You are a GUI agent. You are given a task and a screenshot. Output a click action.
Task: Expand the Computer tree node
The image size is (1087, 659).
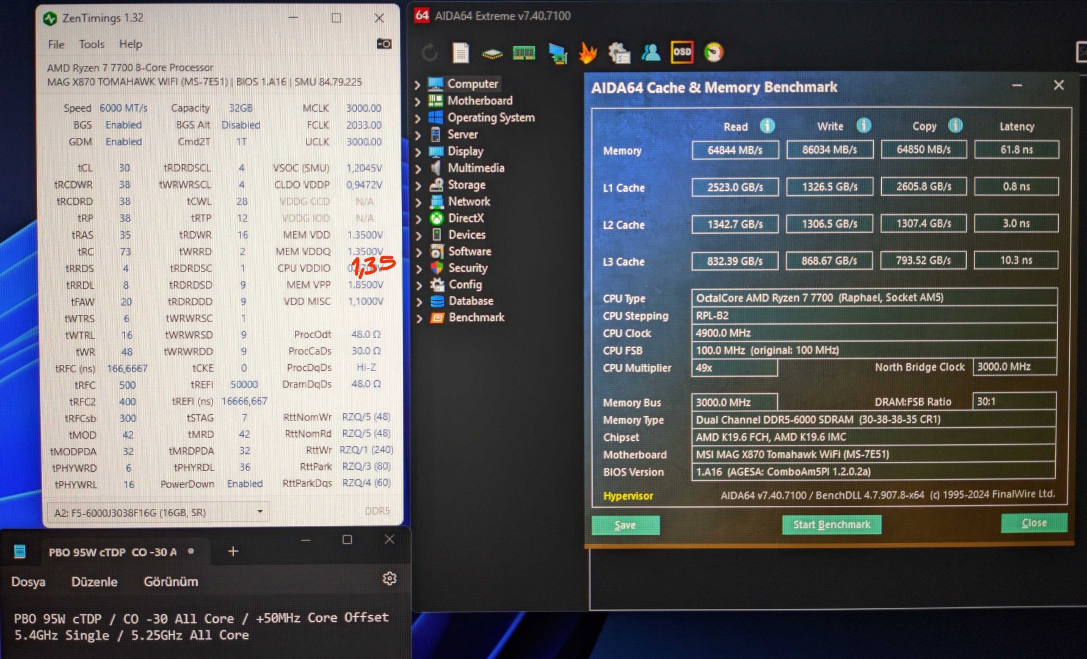tap(418, 84)
